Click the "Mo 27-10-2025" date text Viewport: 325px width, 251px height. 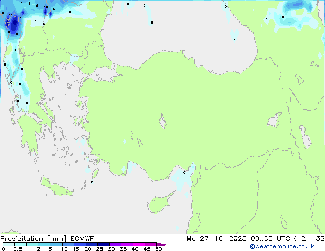pyautogui.click(x=216, y=239)
